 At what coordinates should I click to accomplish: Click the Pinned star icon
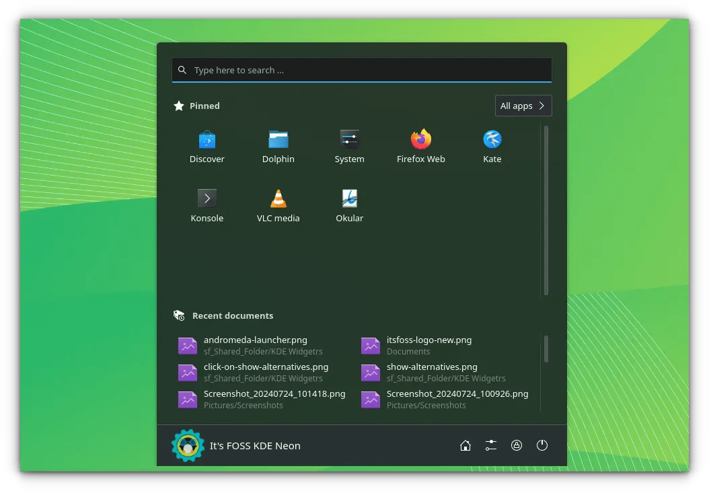(x=178, y=105)
